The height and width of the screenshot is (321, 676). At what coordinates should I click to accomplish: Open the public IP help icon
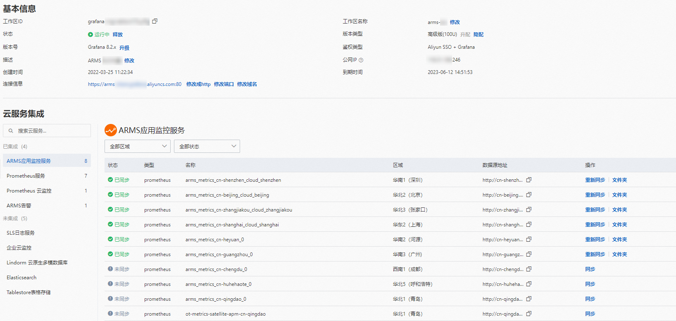click(x=361, y=60)
